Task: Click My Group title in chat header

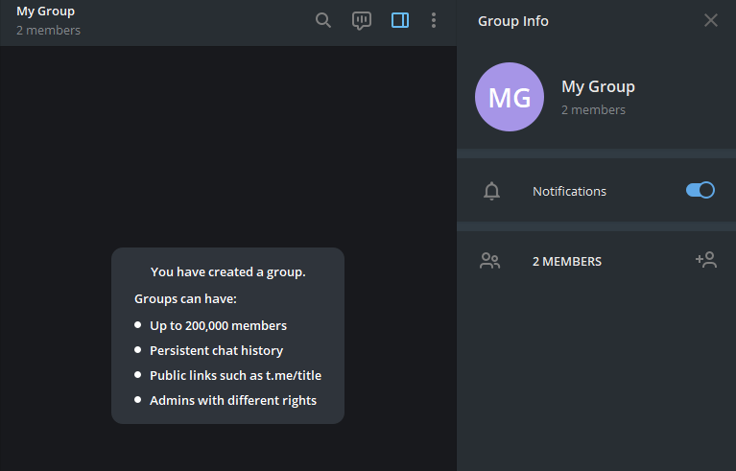Action: 45,12
